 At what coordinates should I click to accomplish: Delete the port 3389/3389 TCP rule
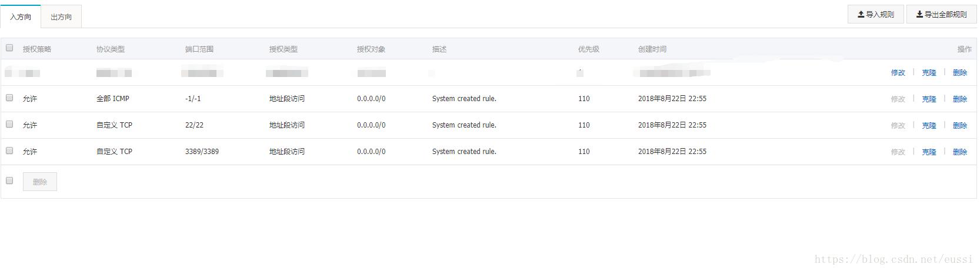(x=959, y=152)
